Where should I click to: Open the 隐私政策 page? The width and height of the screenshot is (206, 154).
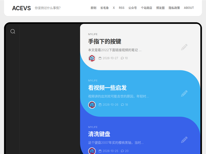(174, 8)
